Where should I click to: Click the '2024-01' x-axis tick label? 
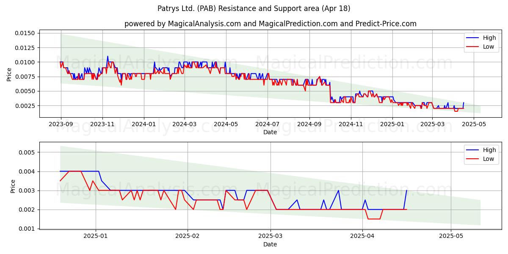click(x=144, y=124)
